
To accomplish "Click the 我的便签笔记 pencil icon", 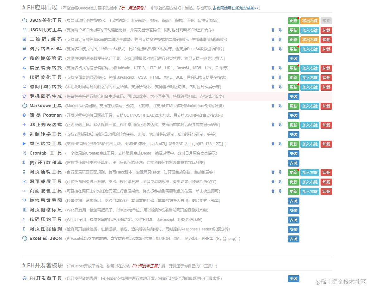I will (x=24, y=58).
